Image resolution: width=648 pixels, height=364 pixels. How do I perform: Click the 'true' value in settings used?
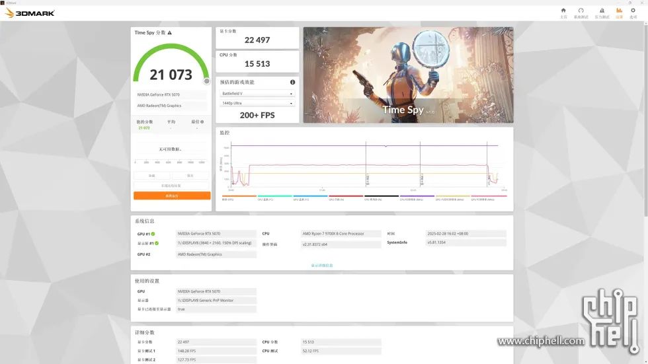pyautogui.click(x=216, y=309)
